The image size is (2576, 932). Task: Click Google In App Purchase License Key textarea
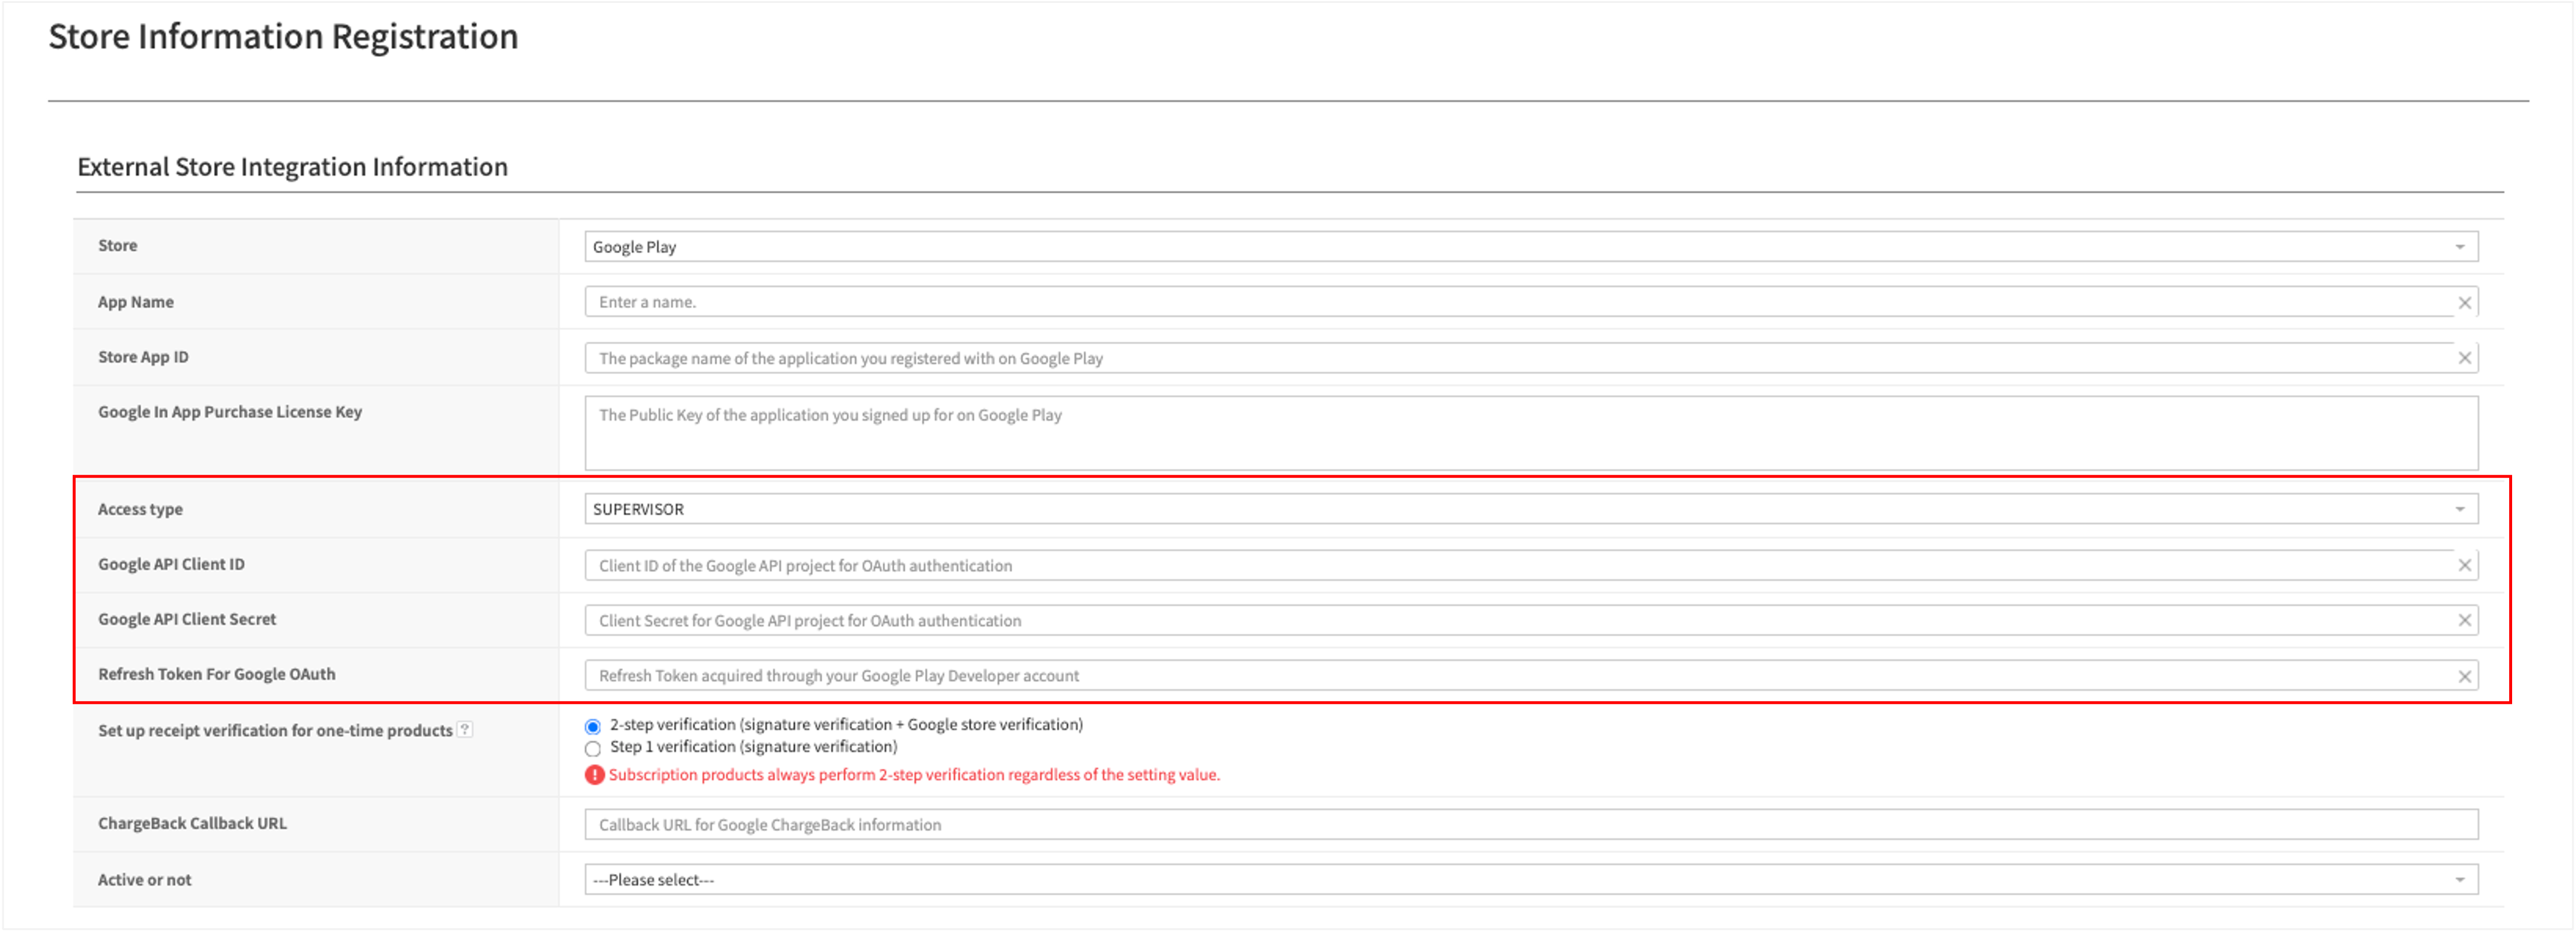(1531, 433)
